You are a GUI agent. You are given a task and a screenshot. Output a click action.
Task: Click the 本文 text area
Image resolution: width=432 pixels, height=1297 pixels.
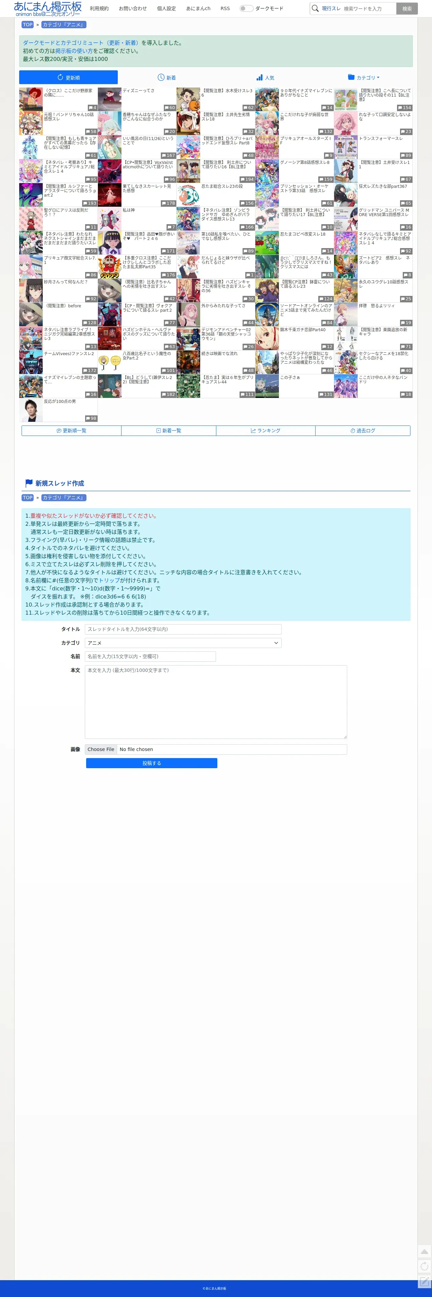[216, 702]
